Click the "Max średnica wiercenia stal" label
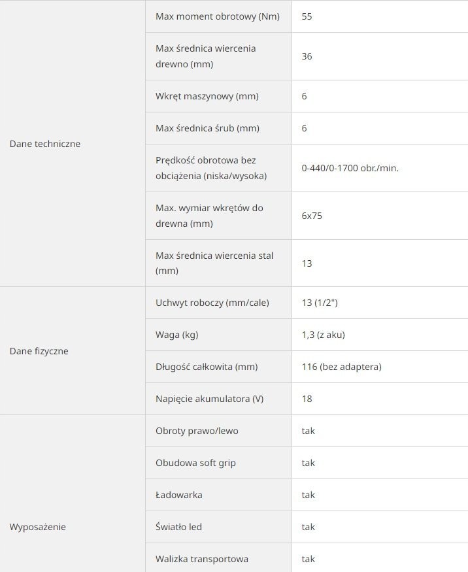This screenshot has width=468, height=572. tap(214, 263)
